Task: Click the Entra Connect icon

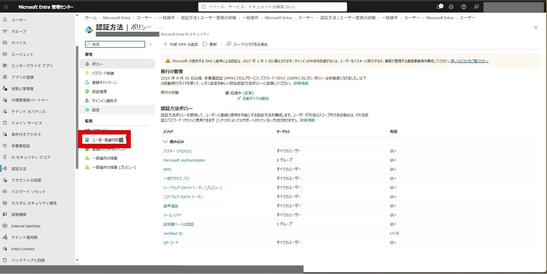Action: (x=5, y=249)
